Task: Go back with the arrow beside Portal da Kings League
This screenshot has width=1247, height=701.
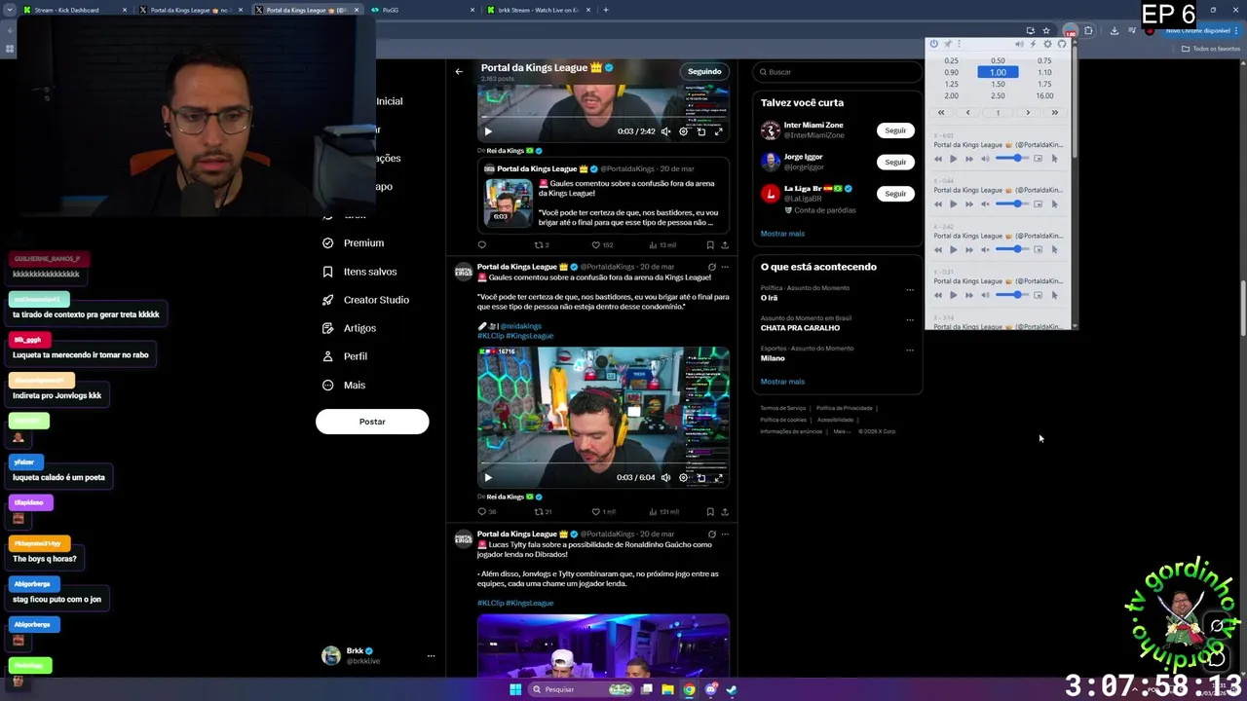Action: point(459,71)
